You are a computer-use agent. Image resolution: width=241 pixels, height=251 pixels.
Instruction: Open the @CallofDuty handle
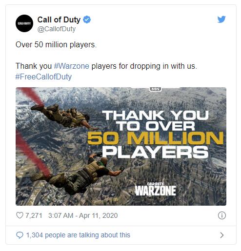click(x=57, y=29)
